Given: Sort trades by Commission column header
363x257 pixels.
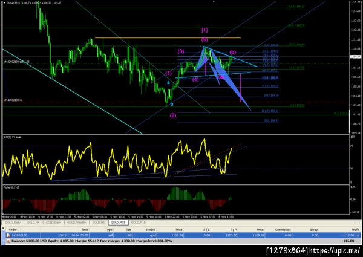Looking at the screenshot, I should tap(283, 230).
